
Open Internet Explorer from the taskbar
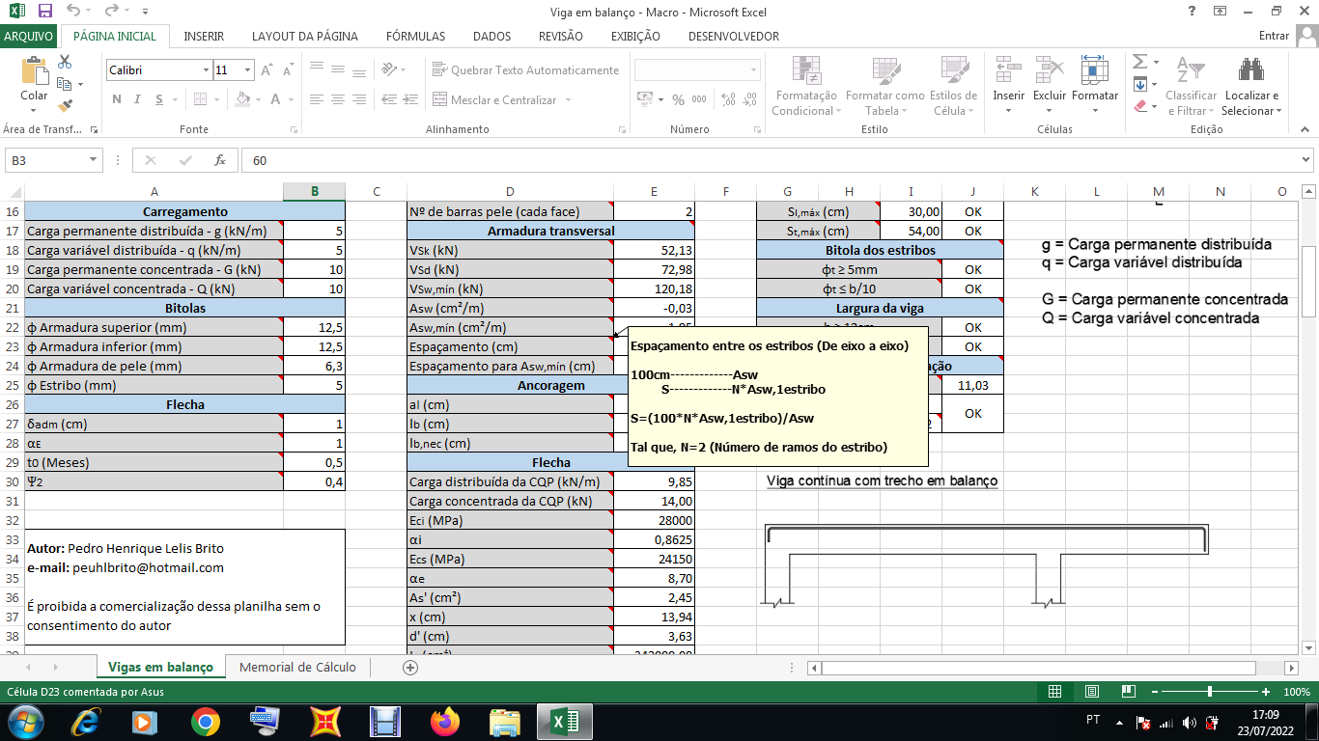pyautogui.click(x=84, y=722)
